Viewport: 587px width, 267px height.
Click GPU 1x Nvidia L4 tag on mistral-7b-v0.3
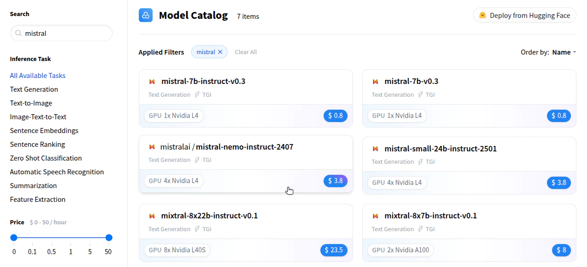397,116
